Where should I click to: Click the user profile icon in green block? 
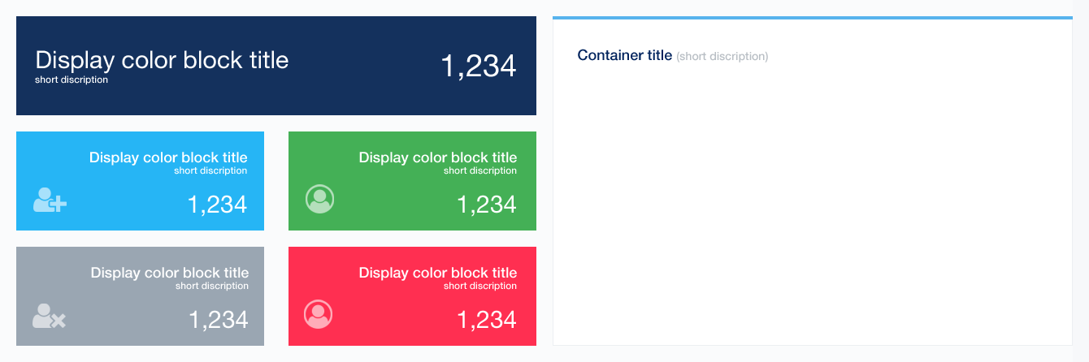click(319, 199)
